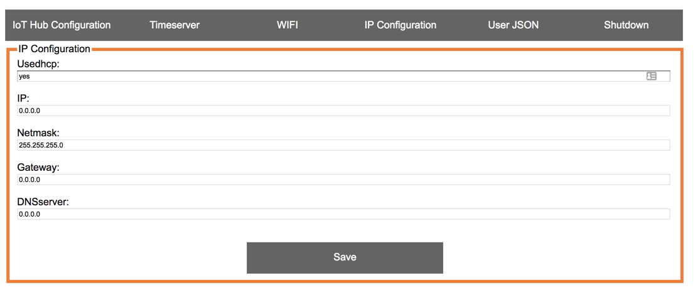Click the 'Netmask:' field label

[x=38, y=133]
